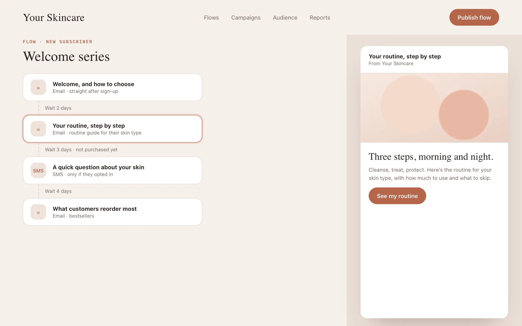
Task: Click headline 'Three steps, morning and night.'
Action: (431, 157)
